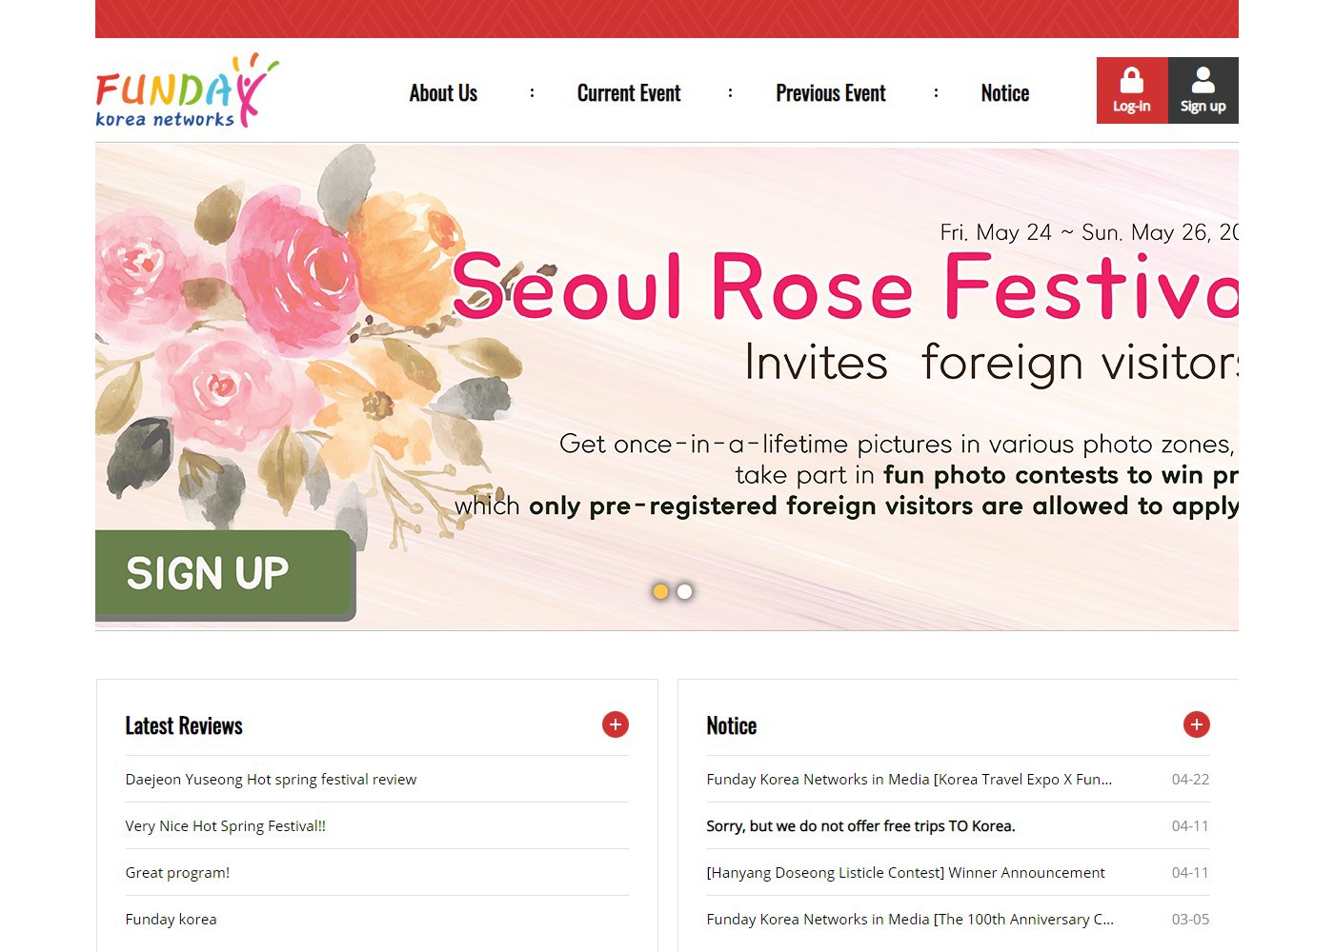Select the first yellow slider dot

tap(660, 591)
